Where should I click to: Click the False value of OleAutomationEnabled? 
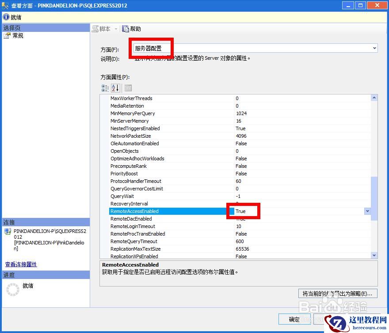241,143
